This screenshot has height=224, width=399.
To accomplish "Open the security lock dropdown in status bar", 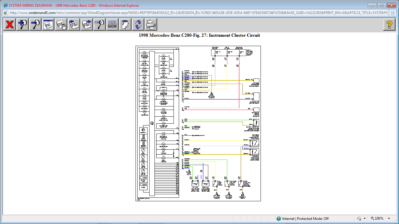I will click(365, 218).
